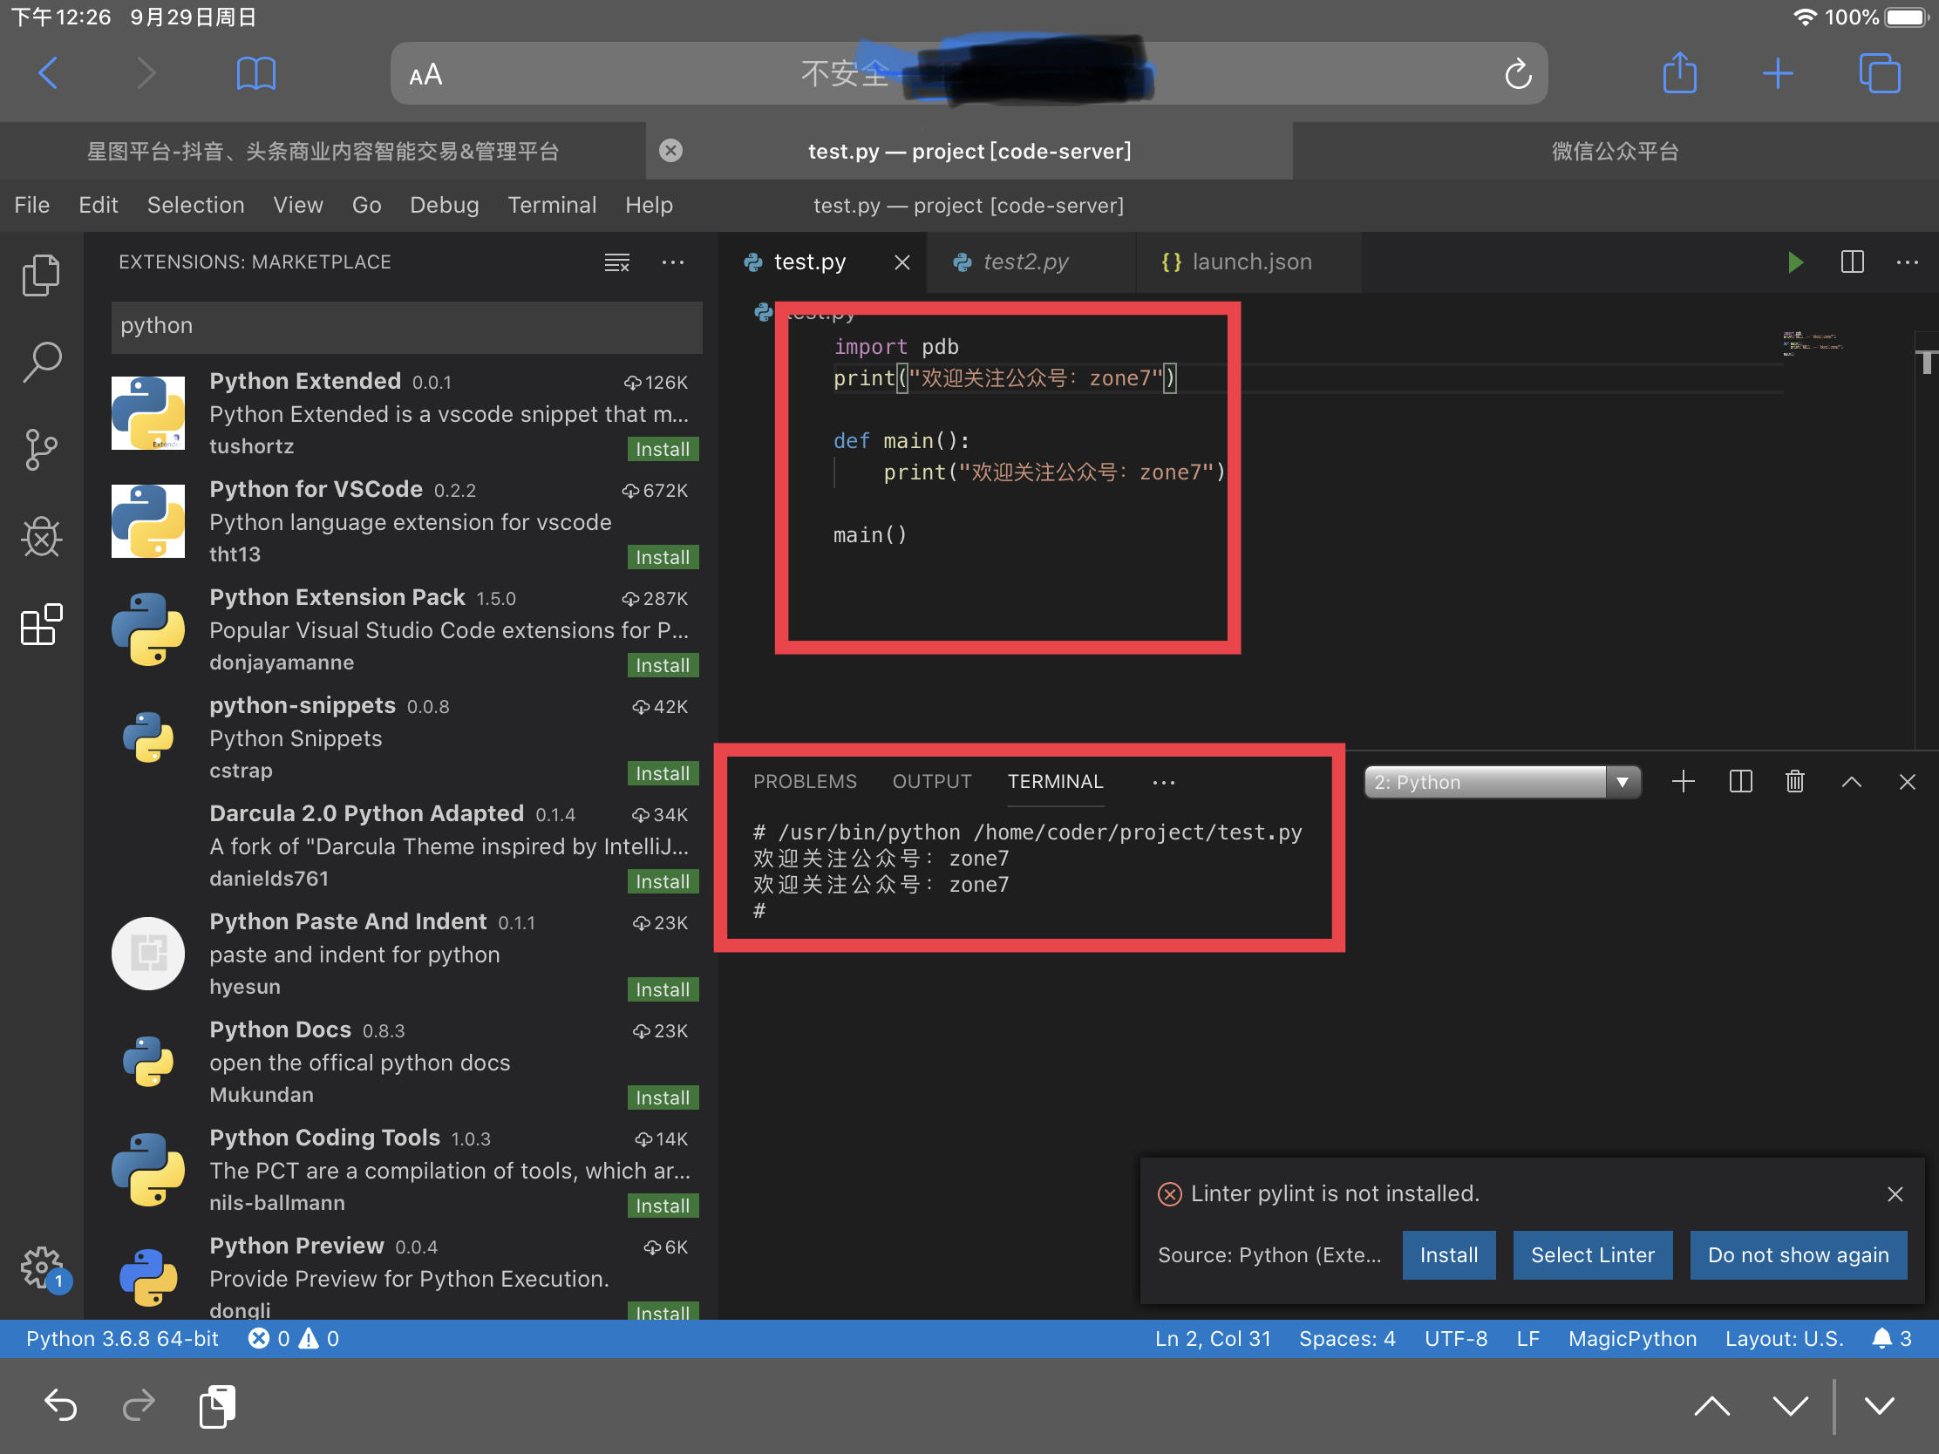Click Select Linter in the notification

[1593, 1255]
